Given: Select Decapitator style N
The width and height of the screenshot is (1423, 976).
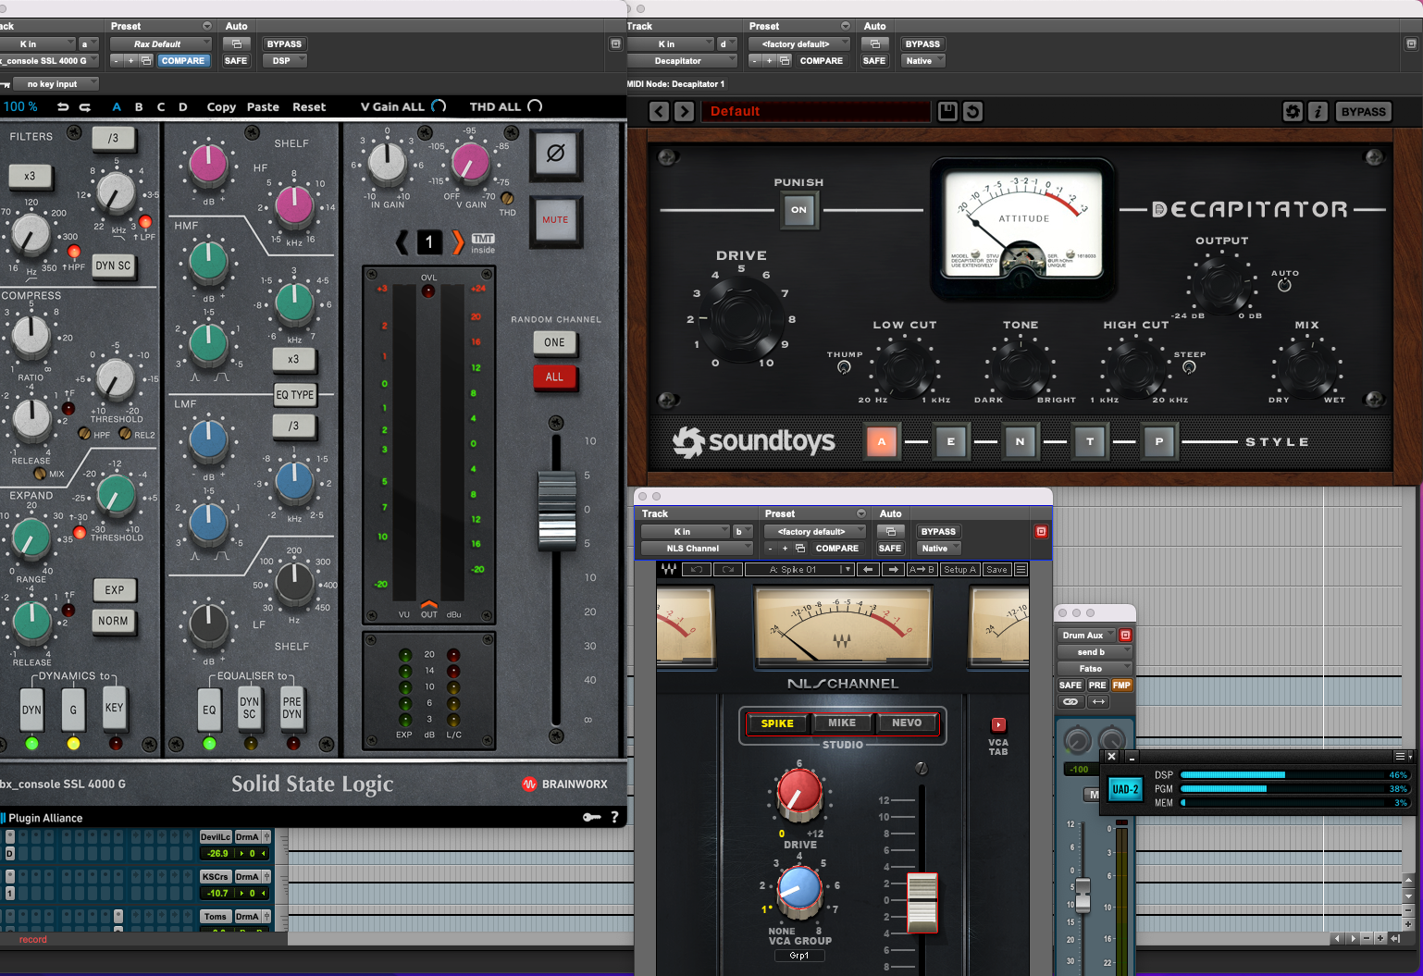Looking at the screenshot, I should (1020, 442).
